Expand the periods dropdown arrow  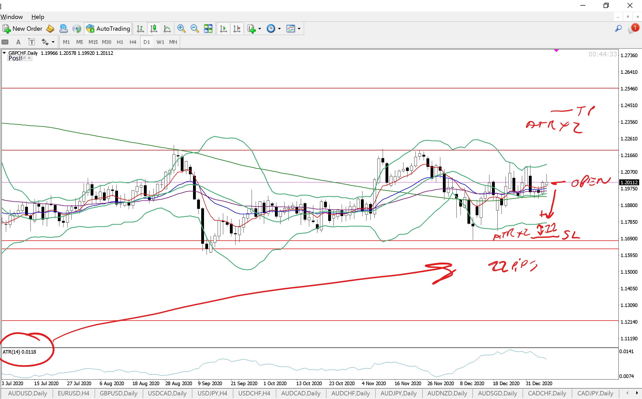click(279, 29)
